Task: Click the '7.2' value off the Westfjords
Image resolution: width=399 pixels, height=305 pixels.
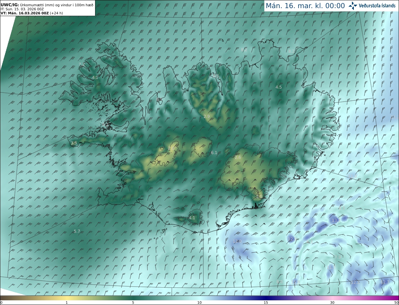Action: point(82,64)
